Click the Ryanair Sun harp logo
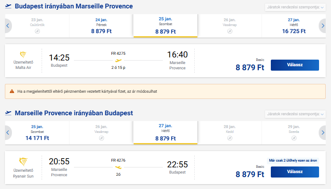This screenshot has width=331, height=189. point(23,162)
